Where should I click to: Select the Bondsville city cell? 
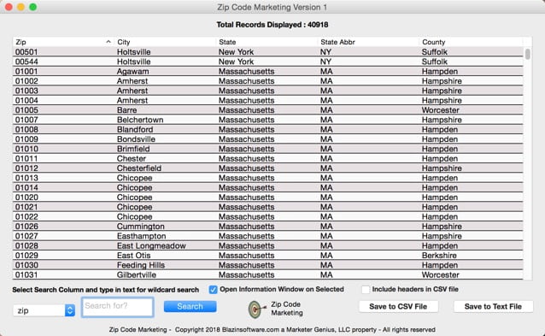136,139
